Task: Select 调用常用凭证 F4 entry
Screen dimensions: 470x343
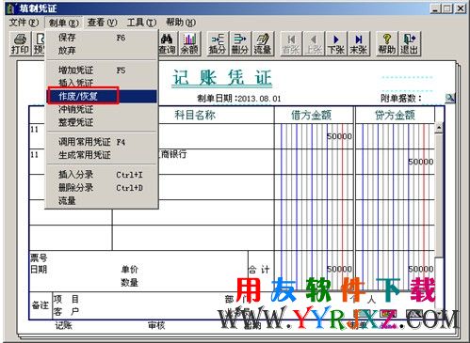Action: pyautogui.click(x=102, y=142)
